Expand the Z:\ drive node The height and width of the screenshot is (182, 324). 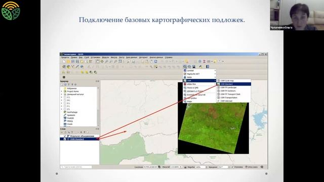point(62,109)
